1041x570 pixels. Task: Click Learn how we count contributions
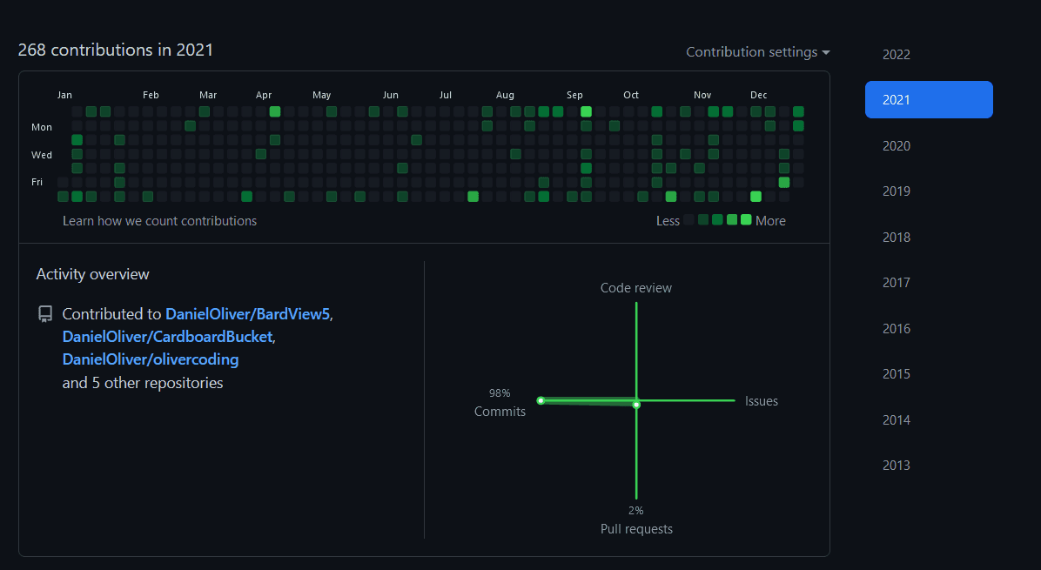(x=159, y=221)
